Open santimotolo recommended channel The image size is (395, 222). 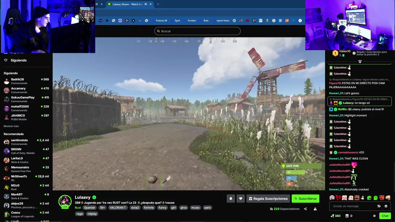26,142
